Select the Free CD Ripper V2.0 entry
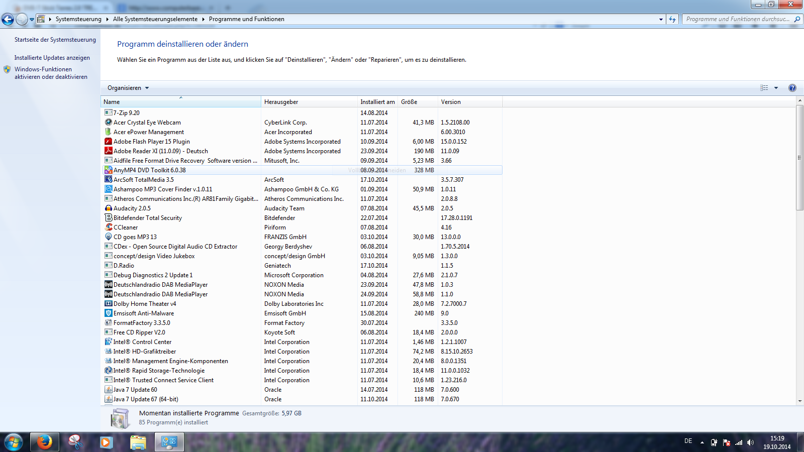Image resolution: width=804 pixels, height=452 pixels. click(301, 332)
